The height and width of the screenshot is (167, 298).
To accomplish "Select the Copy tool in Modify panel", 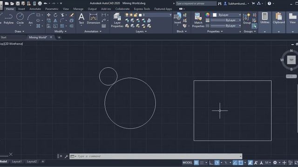I will (x=48, y=20).
